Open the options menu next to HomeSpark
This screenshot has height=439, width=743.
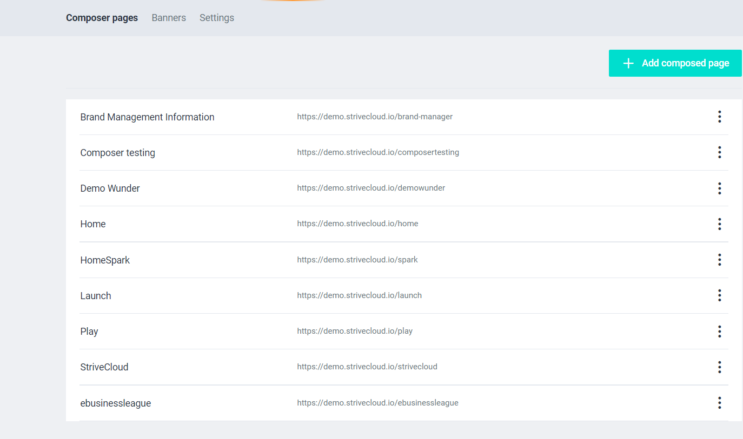(720, 260)
